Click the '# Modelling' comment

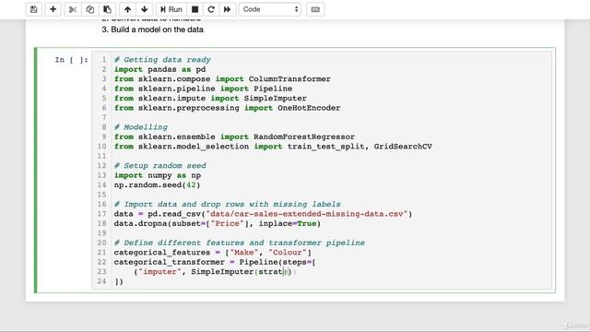pos(141,127)
